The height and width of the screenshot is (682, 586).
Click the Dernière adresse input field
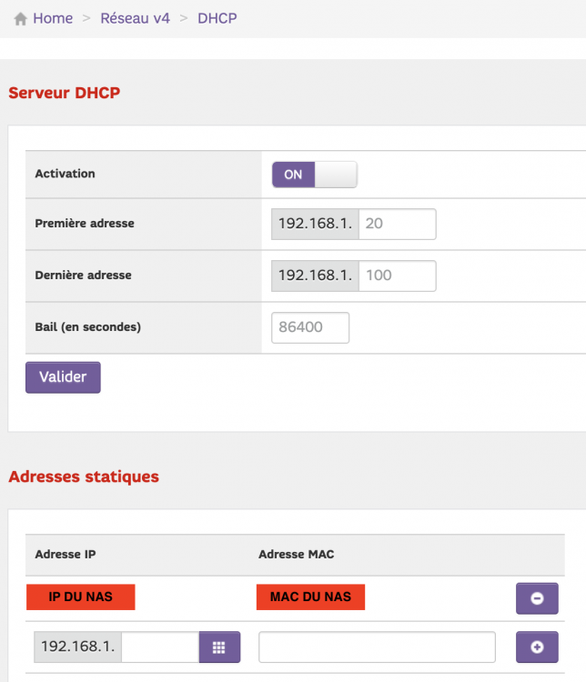click(x=397, y=276)
